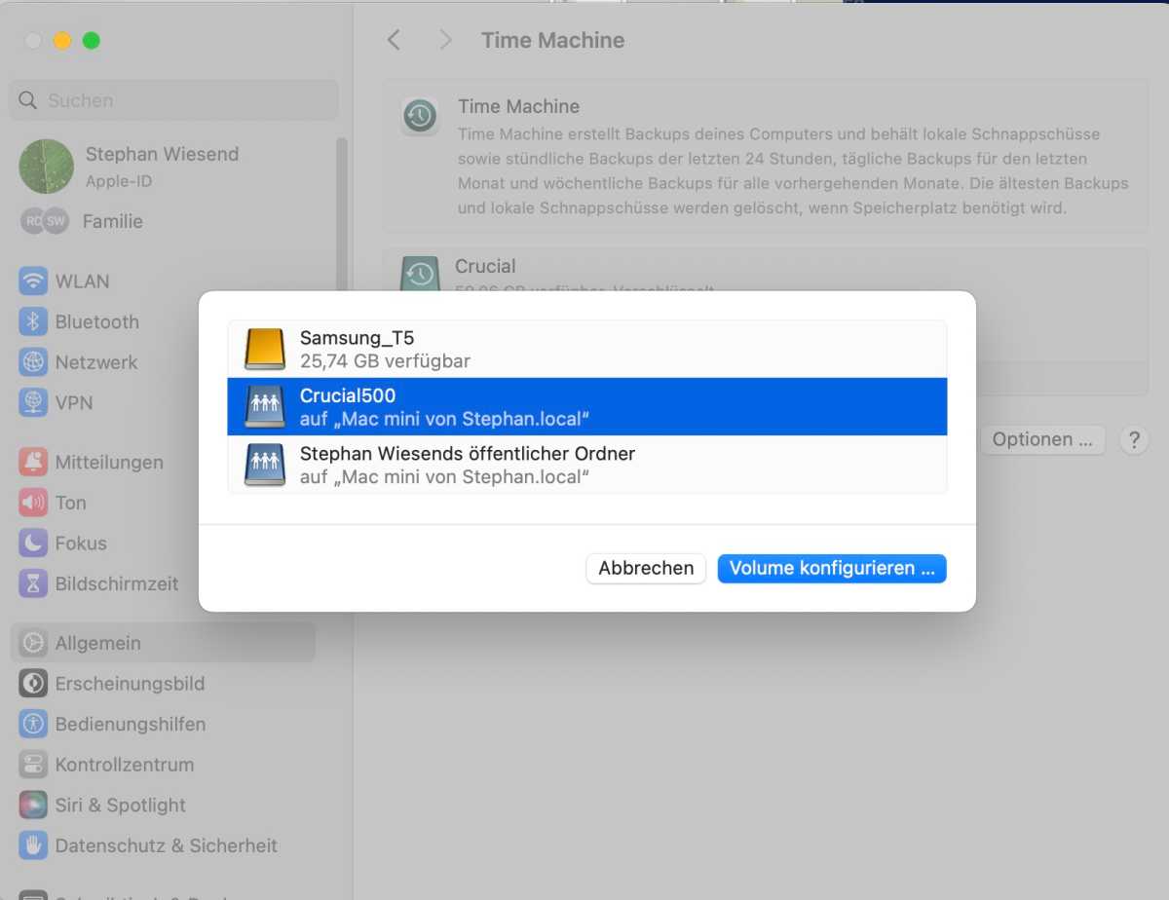Click the Allgemein gear icon
1169x900 pixels.
point(34,643)
